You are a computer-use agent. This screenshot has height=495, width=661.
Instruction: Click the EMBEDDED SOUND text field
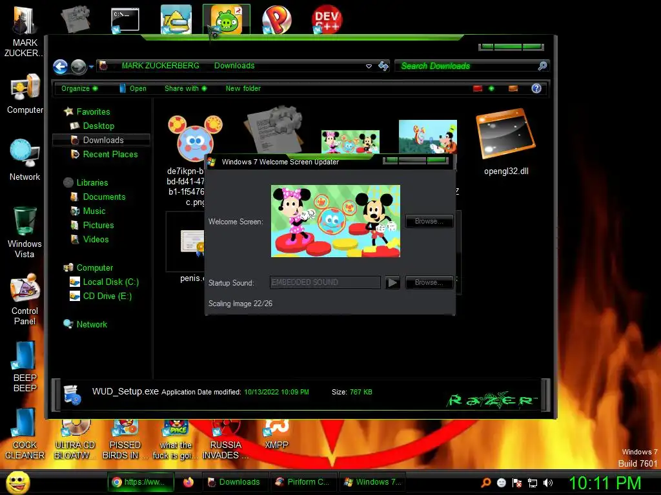coord(325,282)
